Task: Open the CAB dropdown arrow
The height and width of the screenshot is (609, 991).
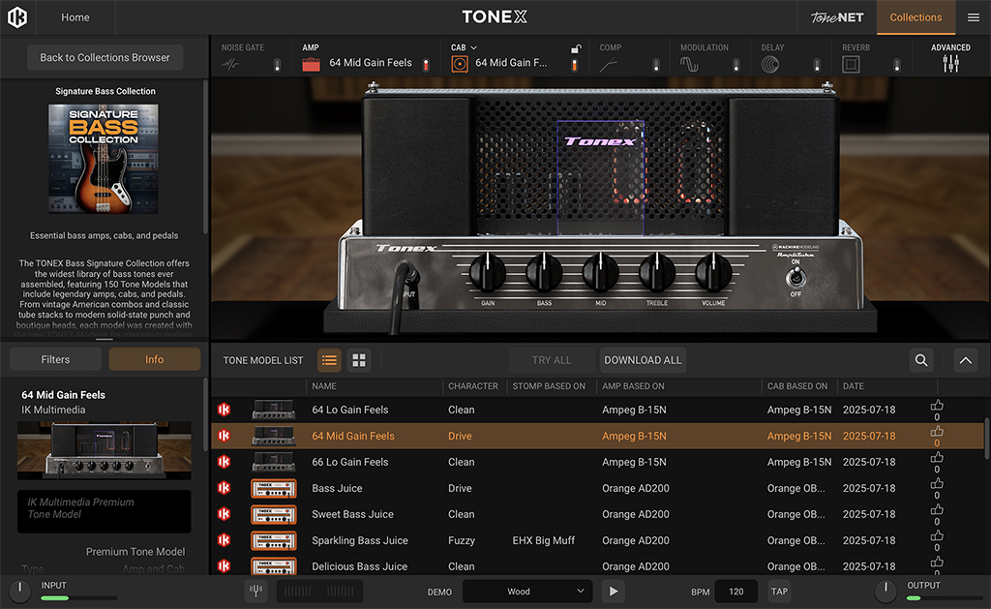Action: click(x=474, y=47)
